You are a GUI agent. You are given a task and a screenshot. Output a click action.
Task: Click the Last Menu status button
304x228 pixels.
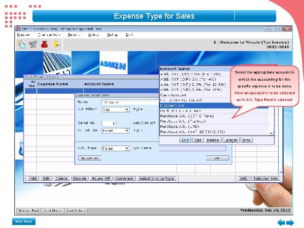(x=53, y=211)
